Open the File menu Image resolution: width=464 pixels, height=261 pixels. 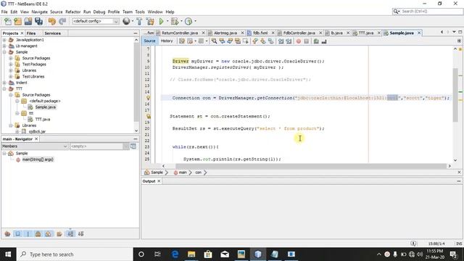(x=4, y=12)
